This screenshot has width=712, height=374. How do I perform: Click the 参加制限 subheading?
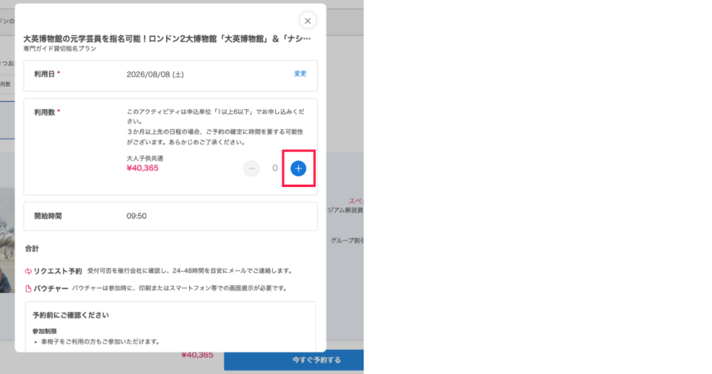[x=44, y=332]
